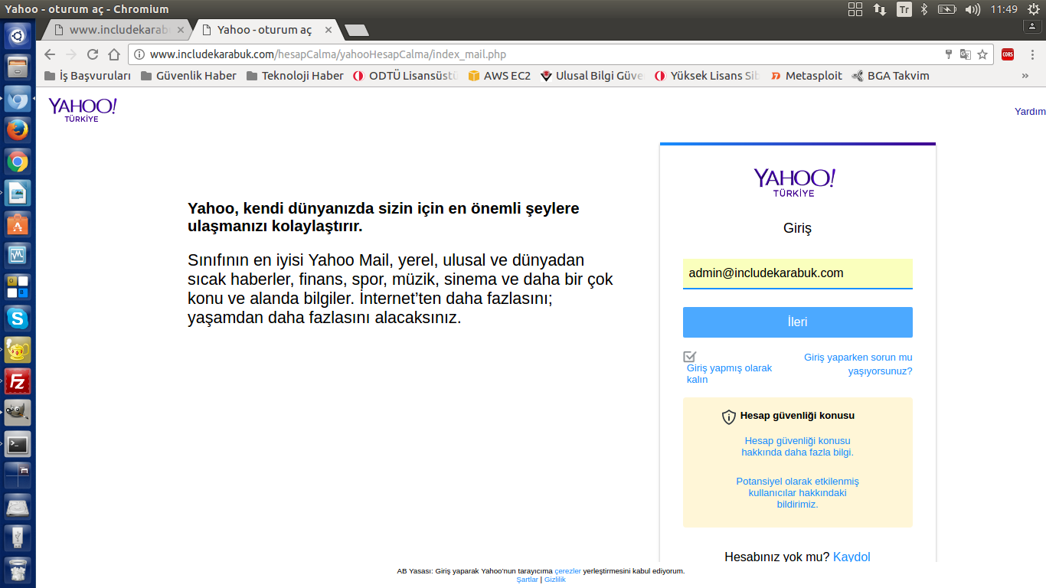Image resolution: width=1046 pixels, height=588 pixels.
Task: Open the Teknoloji Haber bookmark folder
Action: click(295, 76)
